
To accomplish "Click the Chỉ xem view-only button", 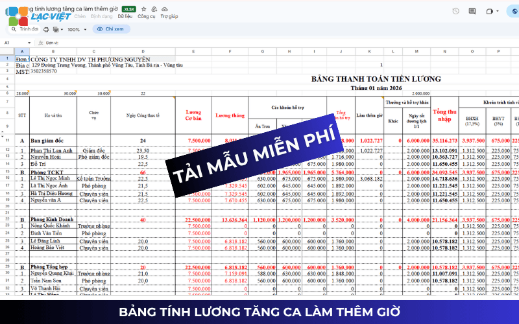I will [111, 29].
